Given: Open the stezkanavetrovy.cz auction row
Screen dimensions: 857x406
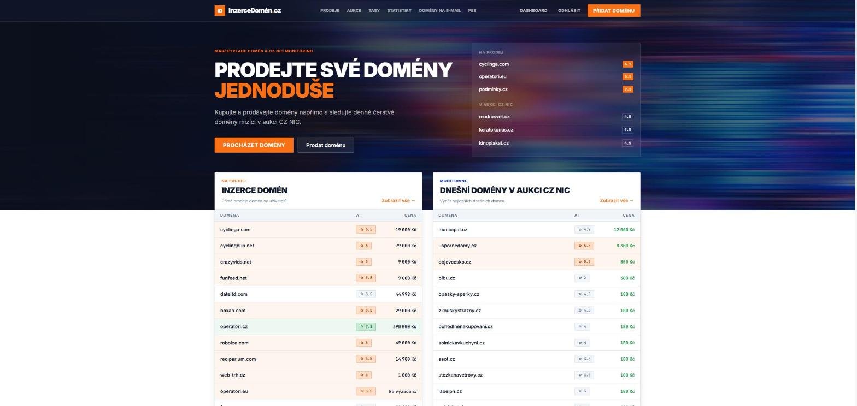Looking at the screenshot, I should click(536, 375).
